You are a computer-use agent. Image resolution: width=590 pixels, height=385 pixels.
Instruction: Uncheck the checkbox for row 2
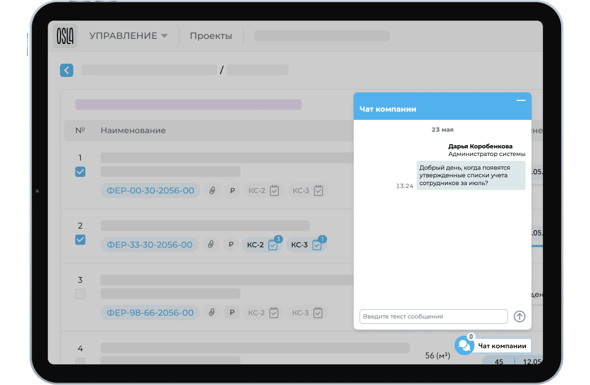(80, 240)
